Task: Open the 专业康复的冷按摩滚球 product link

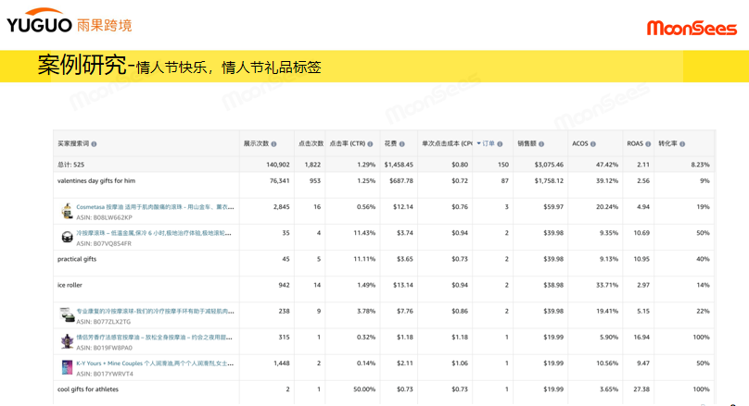Action: click(155, 311)
